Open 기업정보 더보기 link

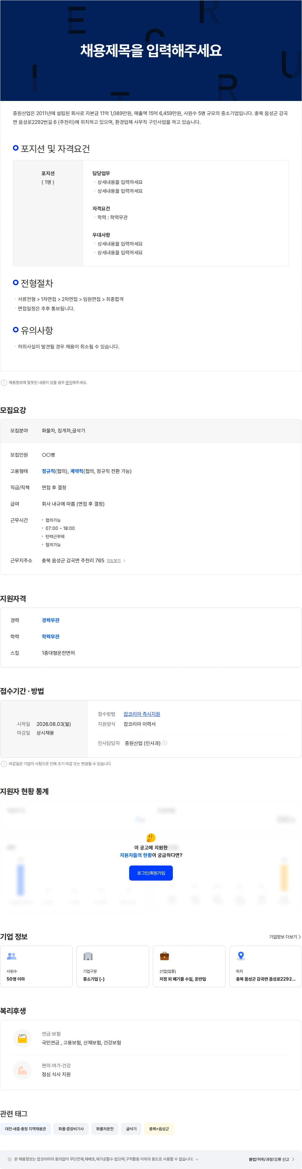point(285,937)
